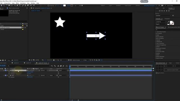This screenshot has width=180, height=101.
Task: Open the composition mini-flowchart icon in timeline
Action: 52,66
